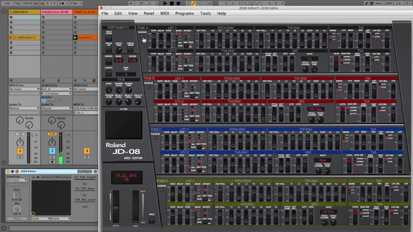
Task: Click the Tone B WG Pitch Coarse knob
Action: pos(311,120)
